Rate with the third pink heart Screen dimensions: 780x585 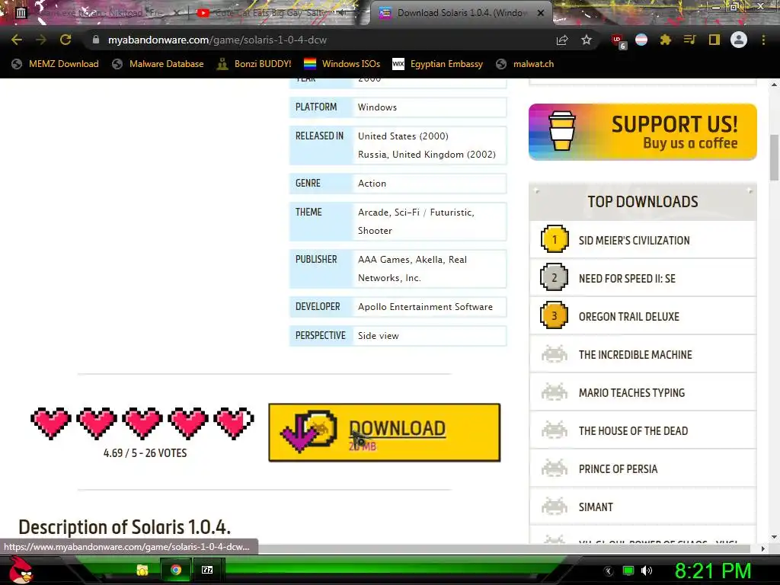142,423
